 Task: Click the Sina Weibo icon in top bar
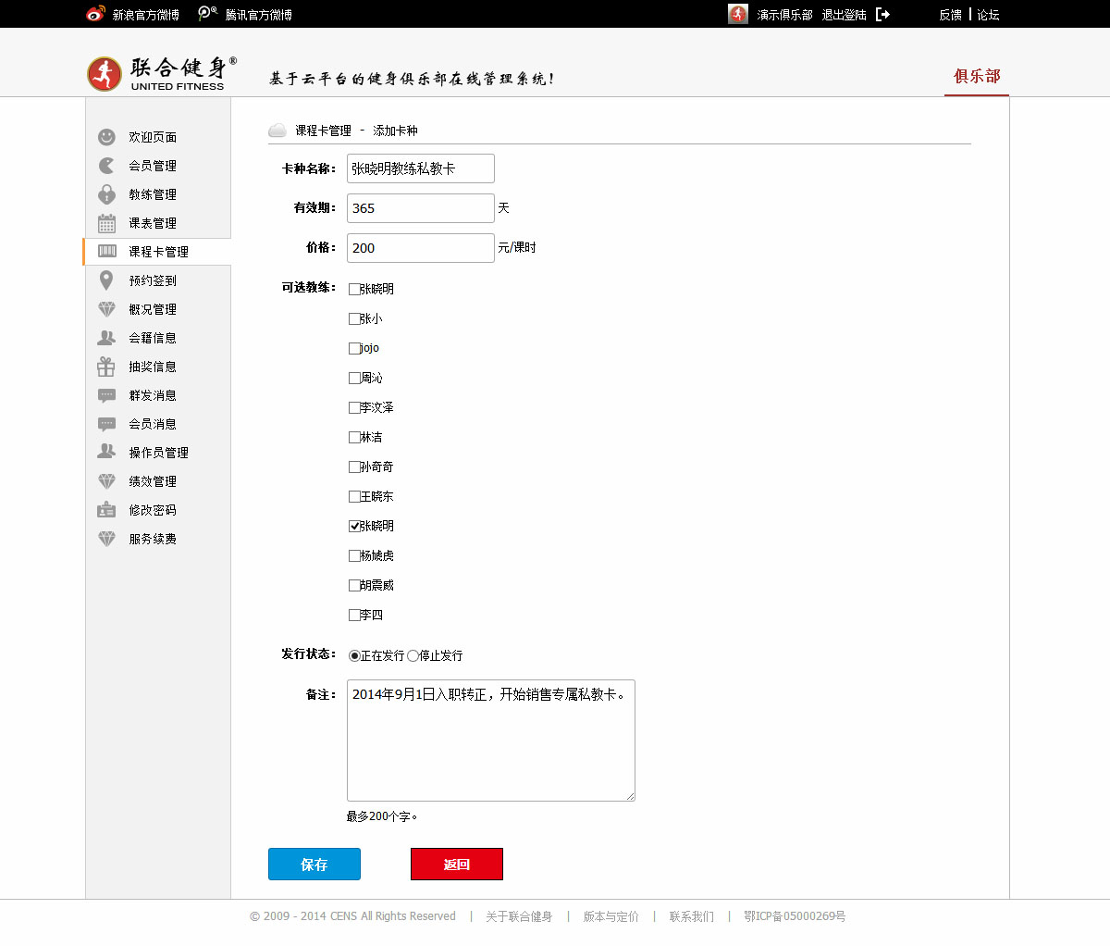[x=95, y=14]
